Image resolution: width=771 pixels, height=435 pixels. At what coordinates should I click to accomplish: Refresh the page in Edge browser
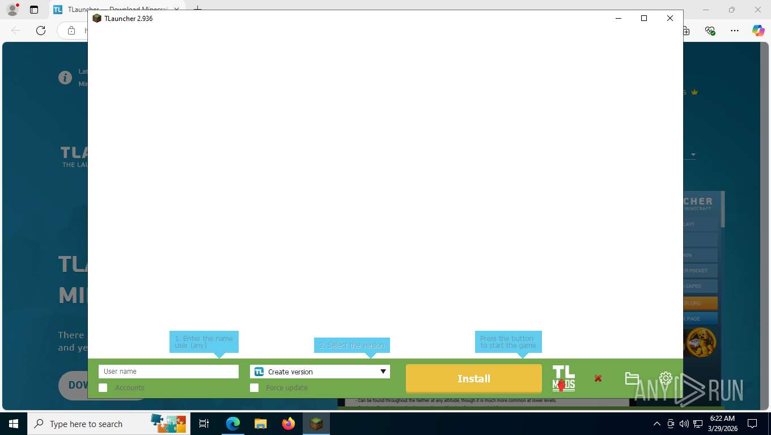click(x=40, y=31)
